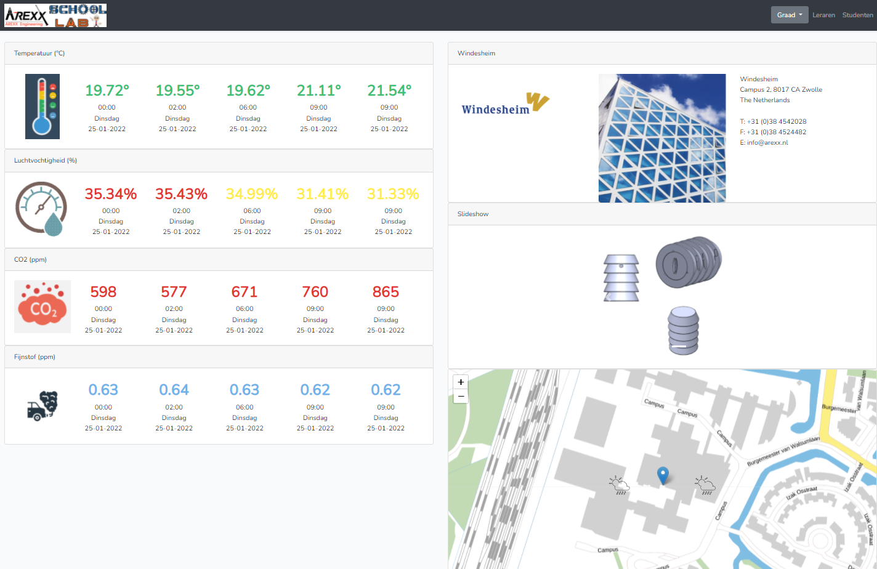Click the humidity gauge icon
Screen dimensions: 877x569
pos(41,209)
